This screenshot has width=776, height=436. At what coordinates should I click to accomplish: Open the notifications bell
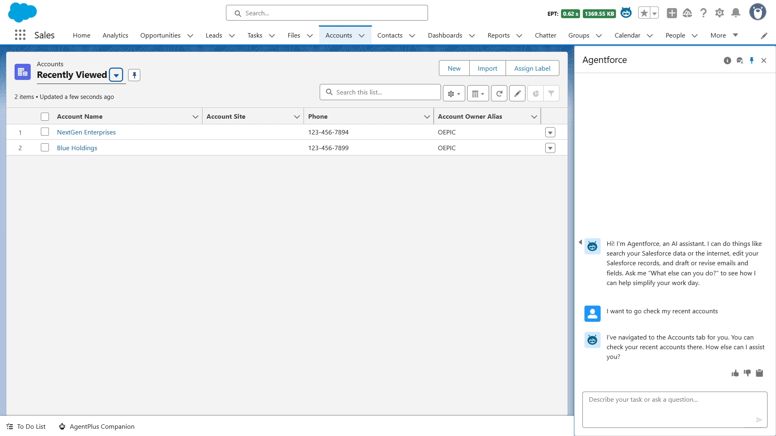click(736, 13)
